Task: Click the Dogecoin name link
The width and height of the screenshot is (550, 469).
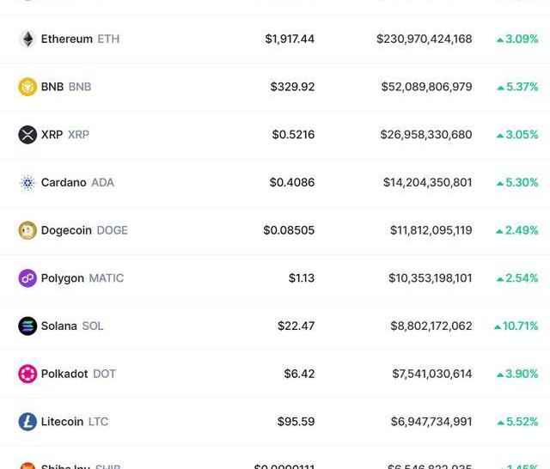Action: tap(66, 230)
